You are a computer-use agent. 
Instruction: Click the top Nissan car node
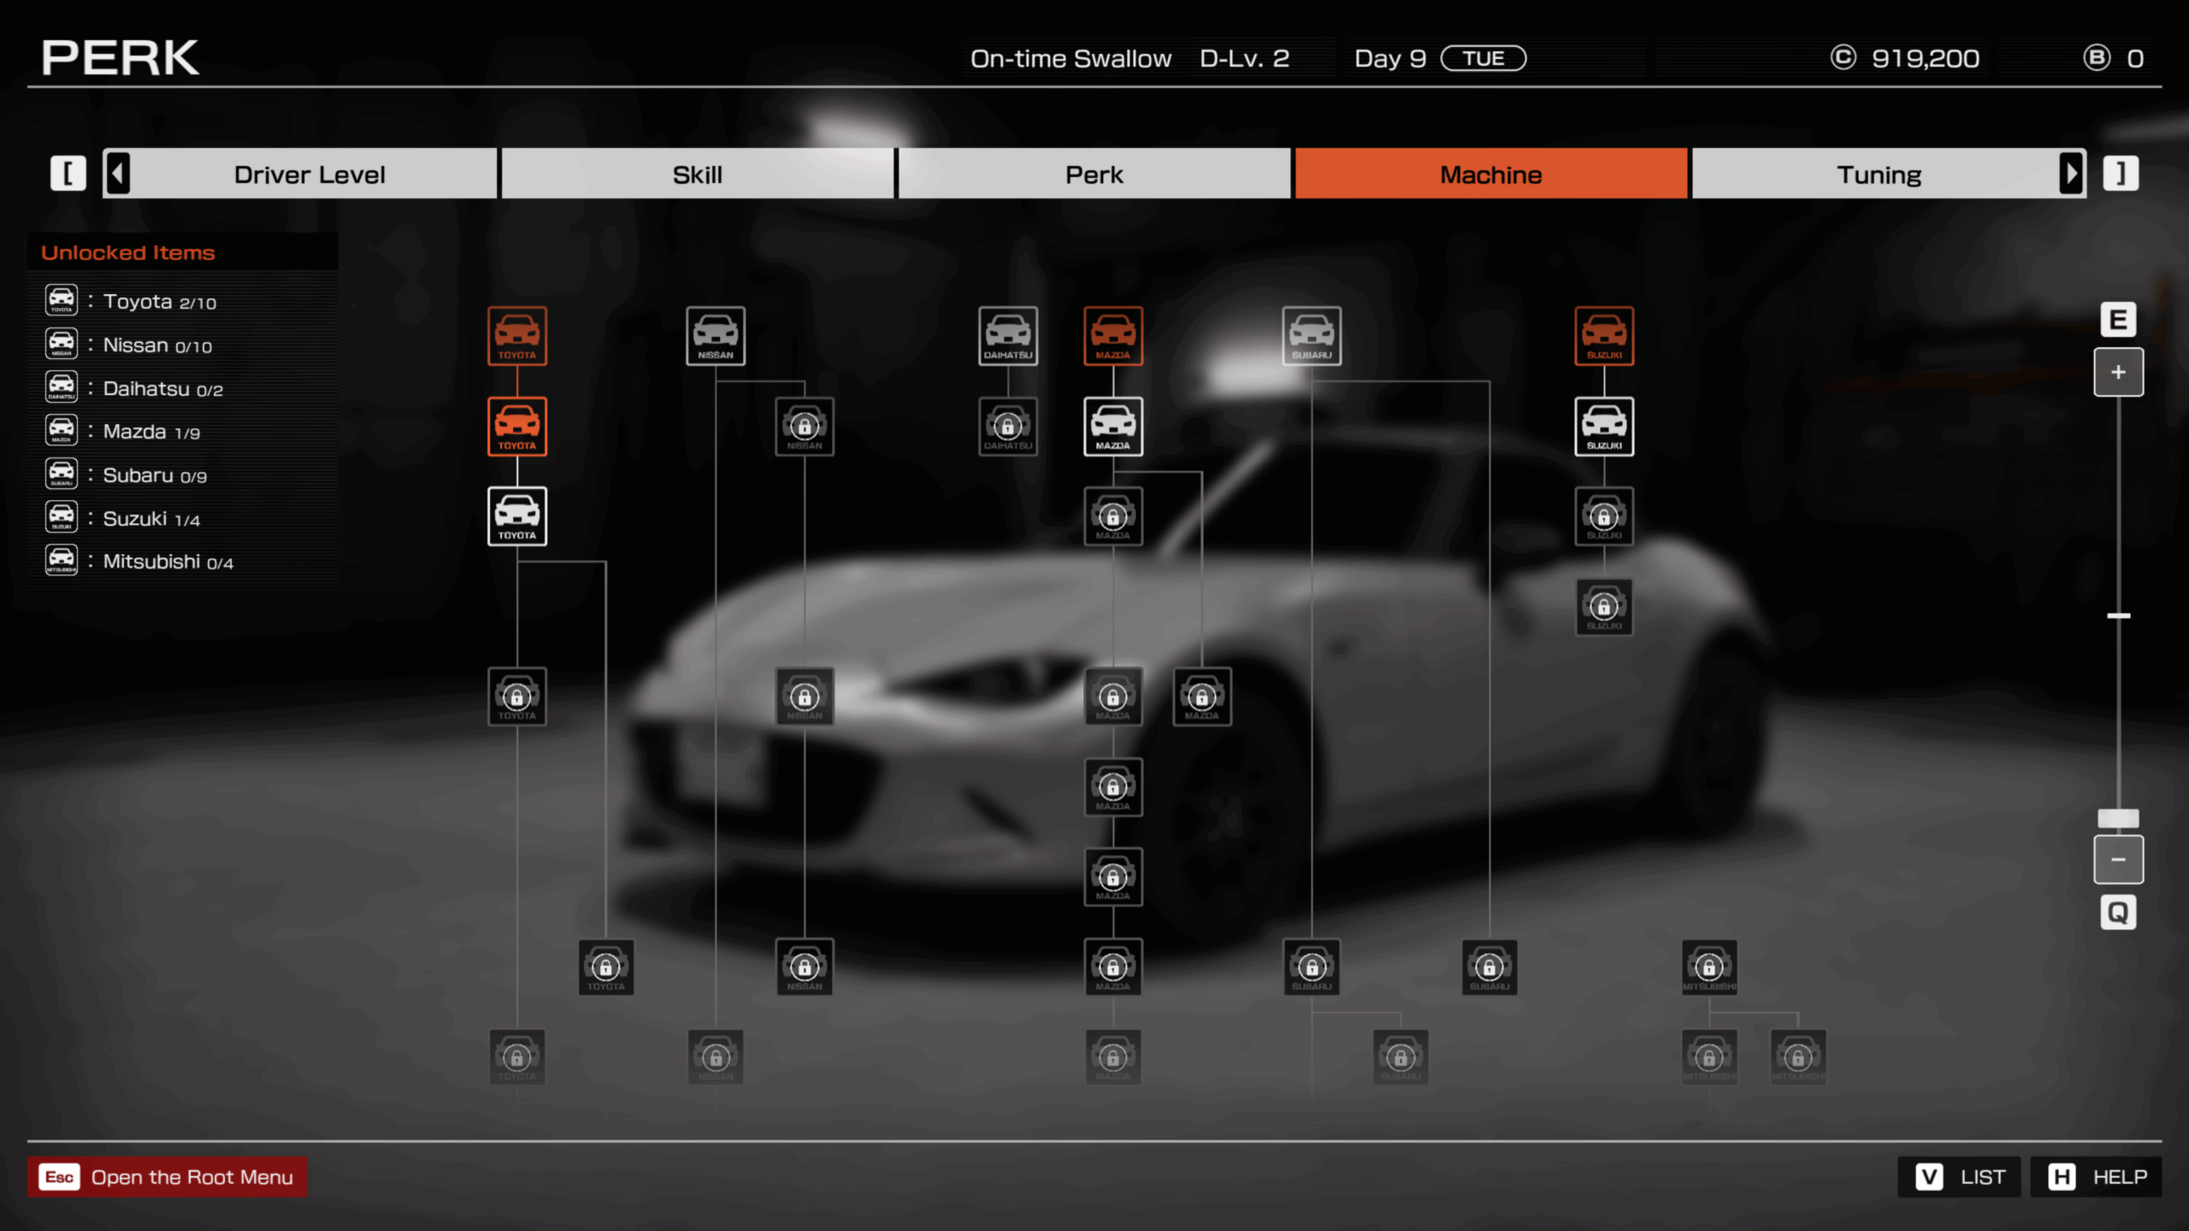point(715,336)
